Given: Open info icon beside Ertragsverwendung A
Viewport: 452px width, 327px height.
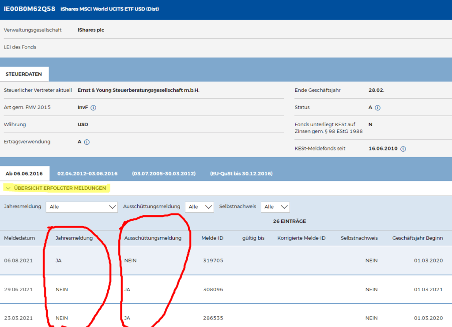Looking at the screenshot, I should 87,142.
